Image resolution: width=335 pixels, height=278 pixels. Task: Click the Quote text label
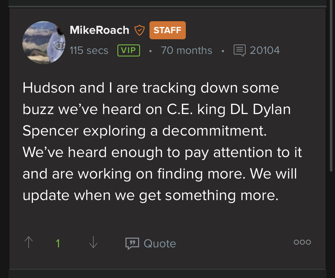tap(160, 244)
